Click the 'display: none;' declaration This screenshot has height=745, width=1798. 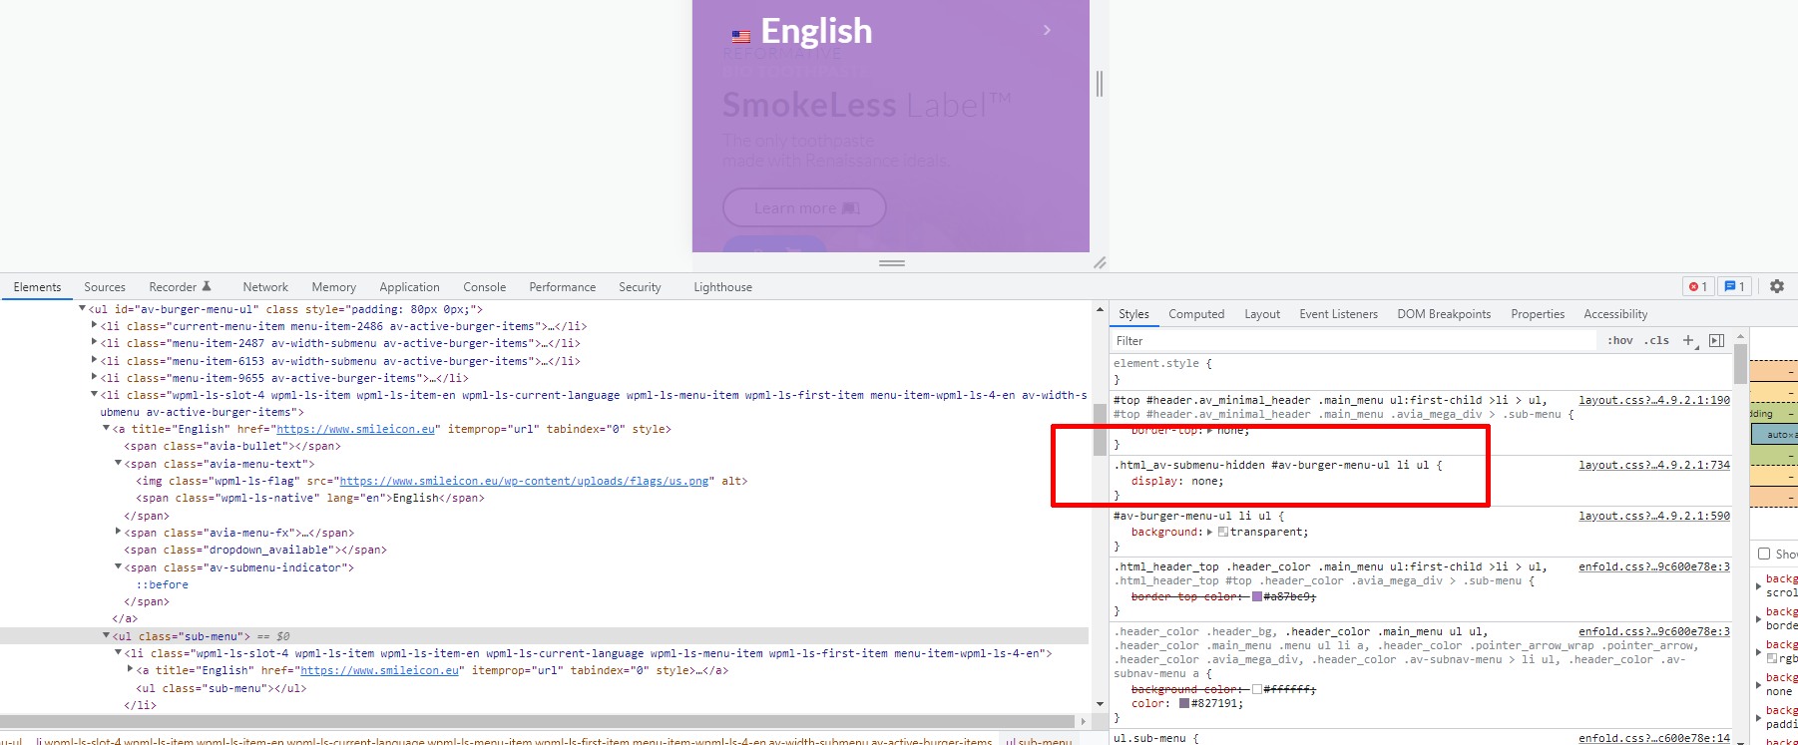pyautogui.click(x=1177, y=481)
